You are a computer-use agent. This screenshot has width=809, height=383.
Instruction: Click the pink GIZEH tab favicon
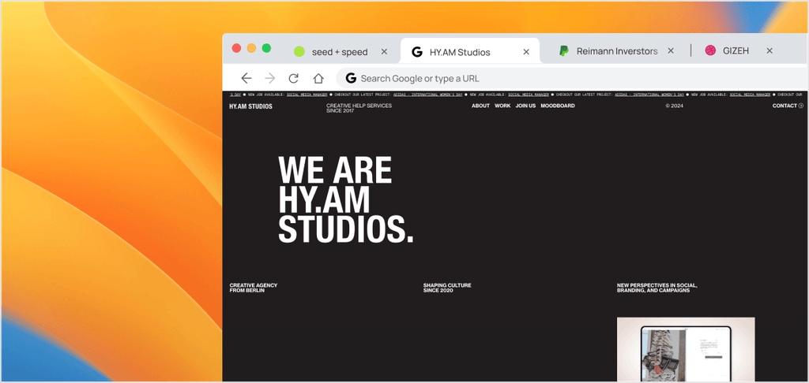click(710, 51)
